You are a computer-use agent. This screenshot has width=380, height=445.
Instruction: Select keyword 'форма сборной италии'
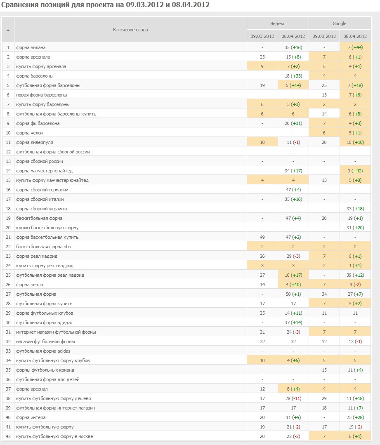tap(40, 199)
